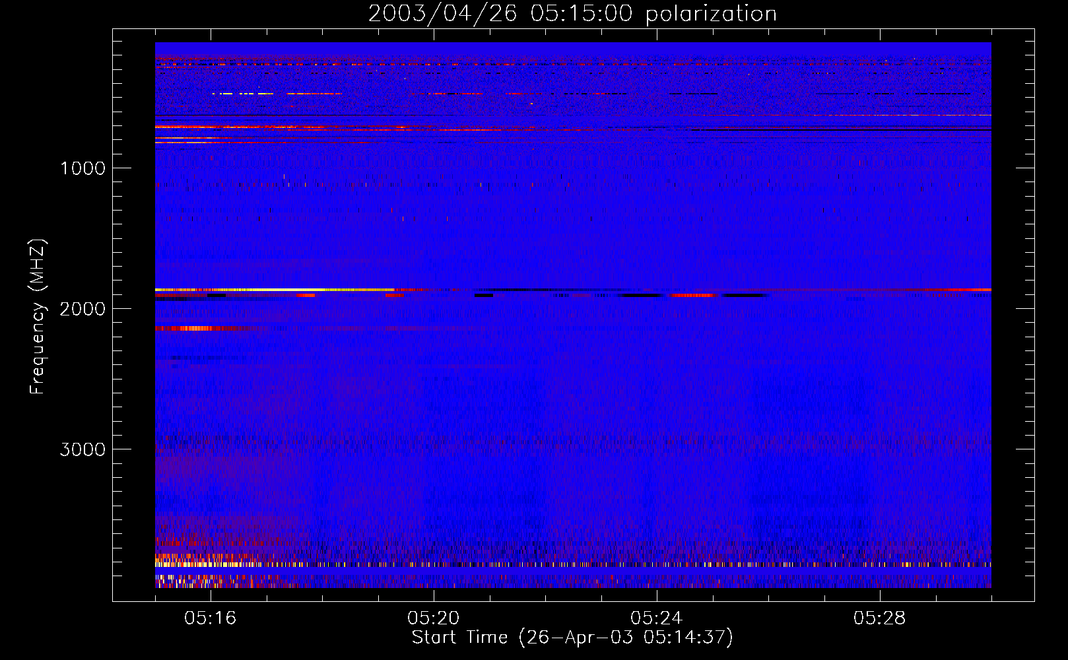The height and width of the screenshot is (660, 1068).
Task: Click the 2000 frequency tick label
Action: click(x=83, y=309)
